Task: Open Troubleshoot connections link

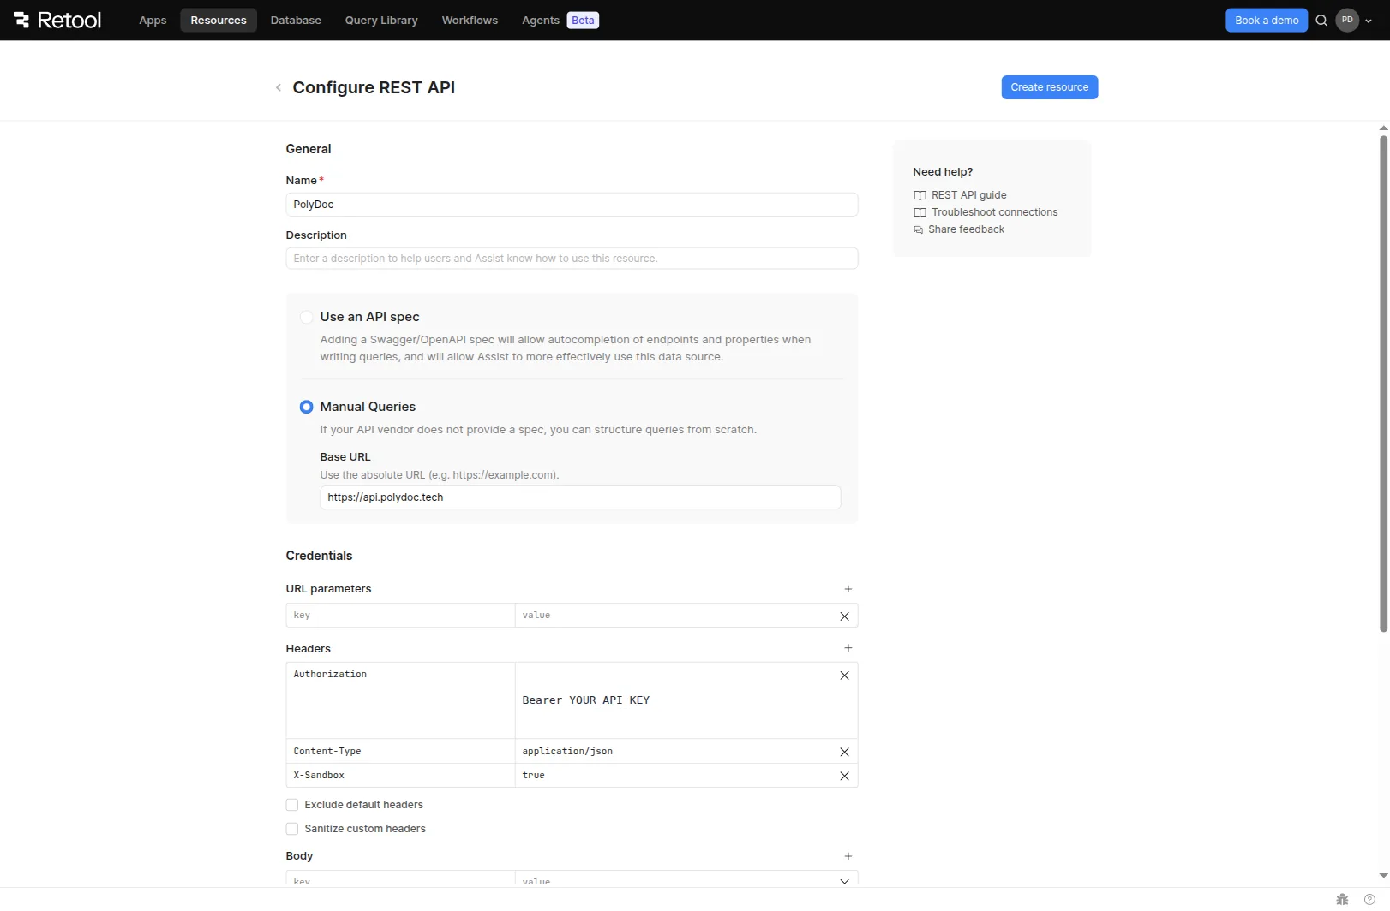Action: click(995, 212)
